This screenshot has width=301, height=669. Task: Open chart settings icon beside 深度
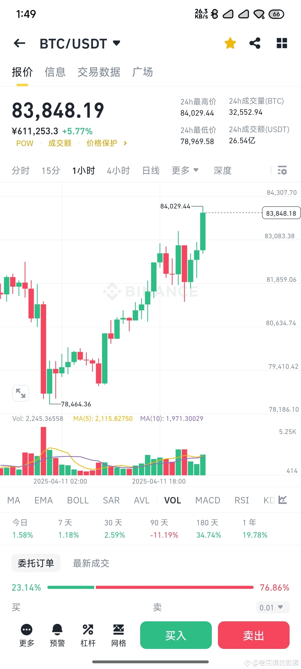tap(282, 170)
